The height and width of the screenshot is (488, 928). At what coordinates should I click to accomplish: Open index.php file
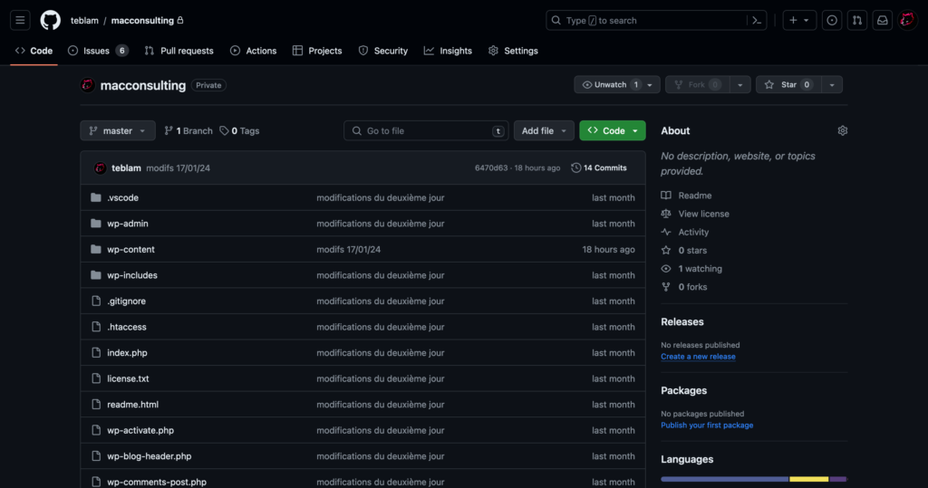click(x=127, y=352)
